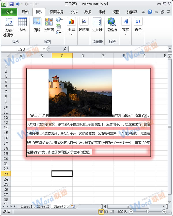
Task: Open Customize Quick Access Toolbar dropdown
Action: (x=36, y=5)
